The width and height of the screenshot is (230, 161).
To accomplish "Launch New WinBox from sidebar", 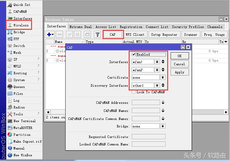I will (x=20, y=155).
